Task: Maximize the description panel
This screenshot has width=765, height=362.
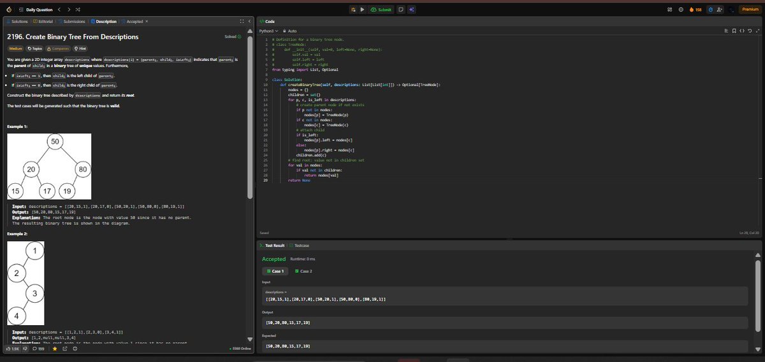Action: (x=240, y=22)
